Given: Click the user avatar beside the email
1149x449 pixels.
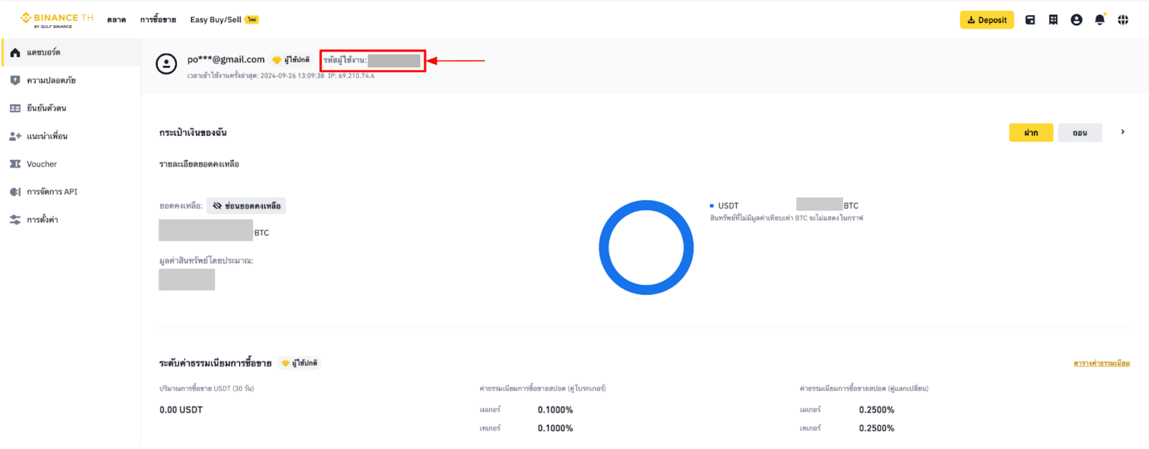Looking at the screenshot, I should (x=167, y=64).
